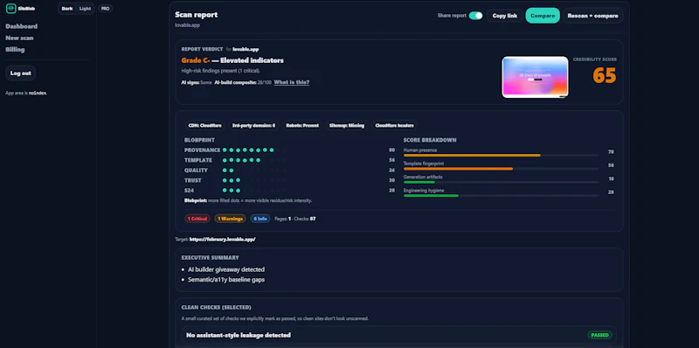Click the Engineering hygiene score bar
Screen dimensions: 699x348
[x=501, y=195]
